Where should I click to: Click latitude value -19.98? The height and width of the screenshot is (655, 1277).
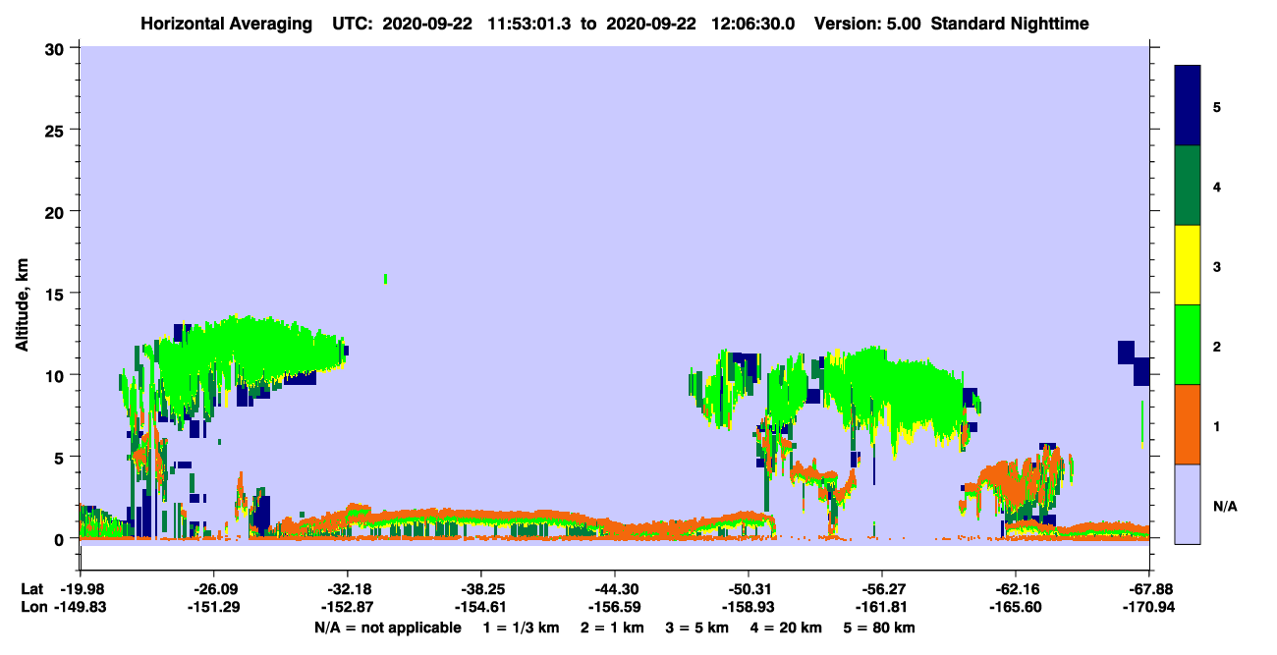[x=81, y=589]
